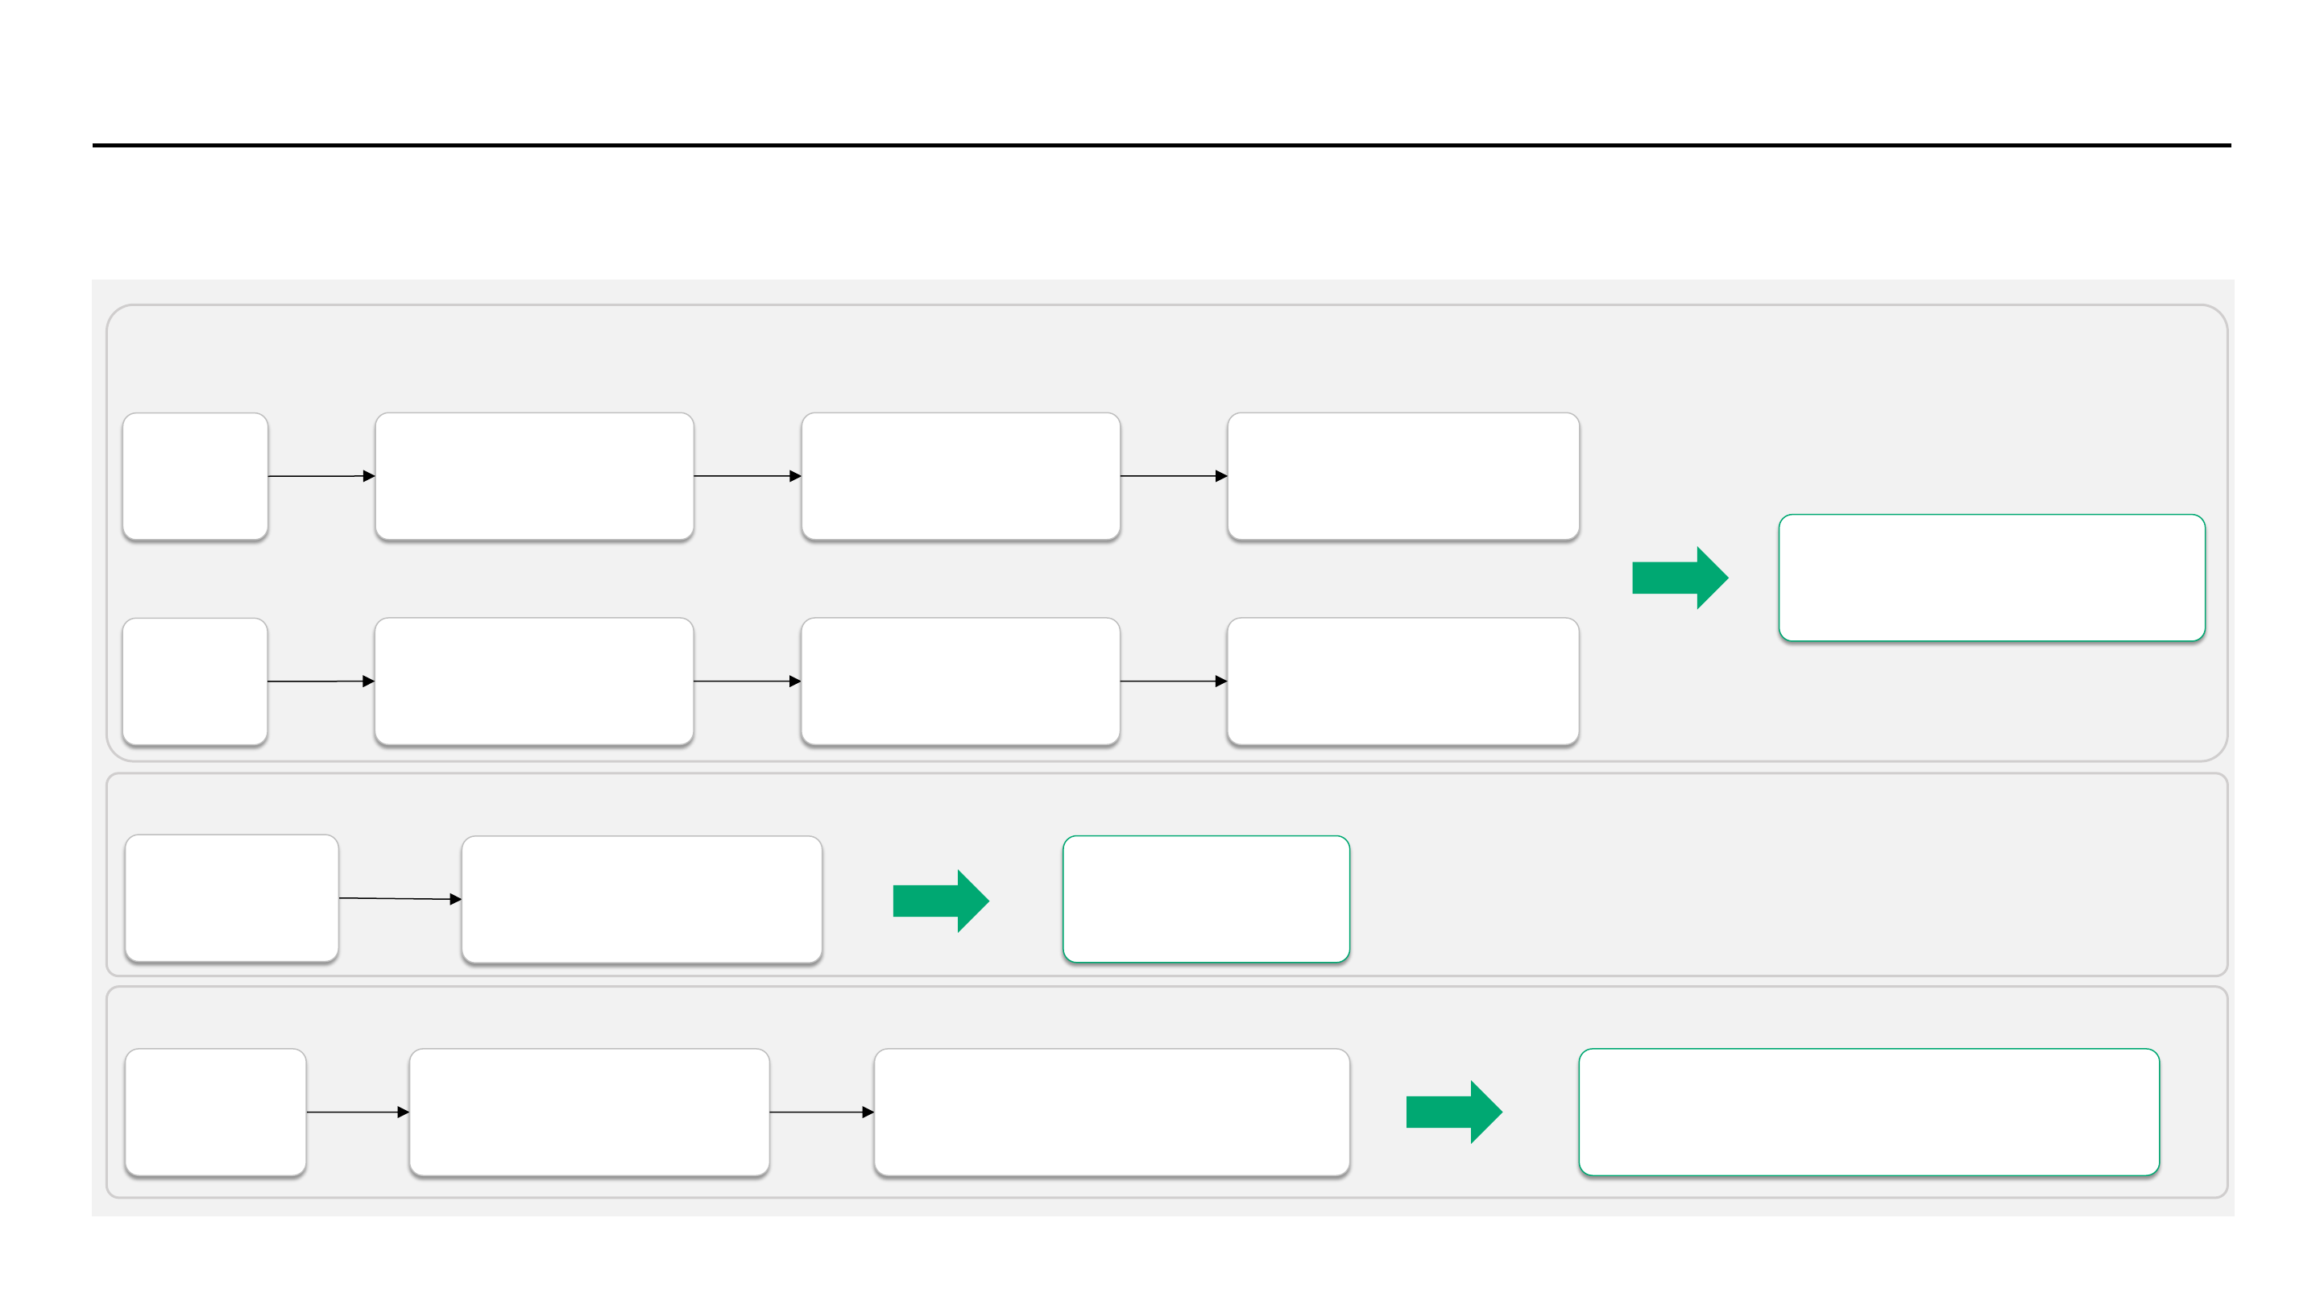Select the green-outlined box in the middle section
Image resolution: width=2320 pixels, height=1305 pixels.
click(x=1205, y=899)
